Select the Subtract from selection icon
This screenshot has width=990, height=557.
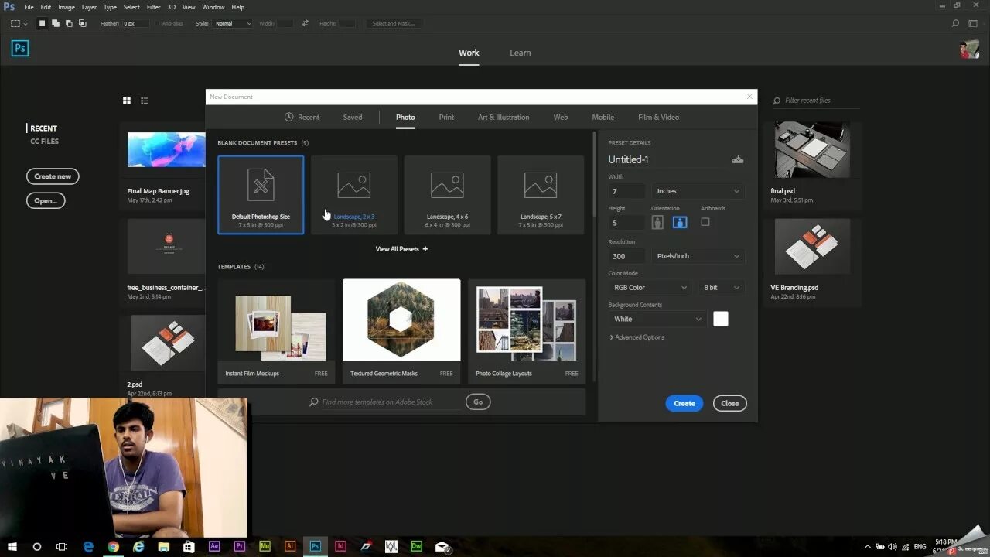[70, 23]
